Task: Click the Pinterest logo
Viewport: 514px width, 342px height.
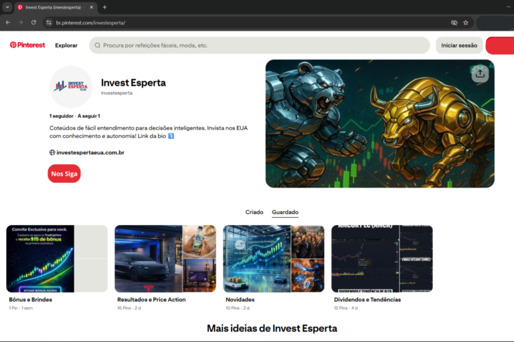Action: [x=27, y=45]
